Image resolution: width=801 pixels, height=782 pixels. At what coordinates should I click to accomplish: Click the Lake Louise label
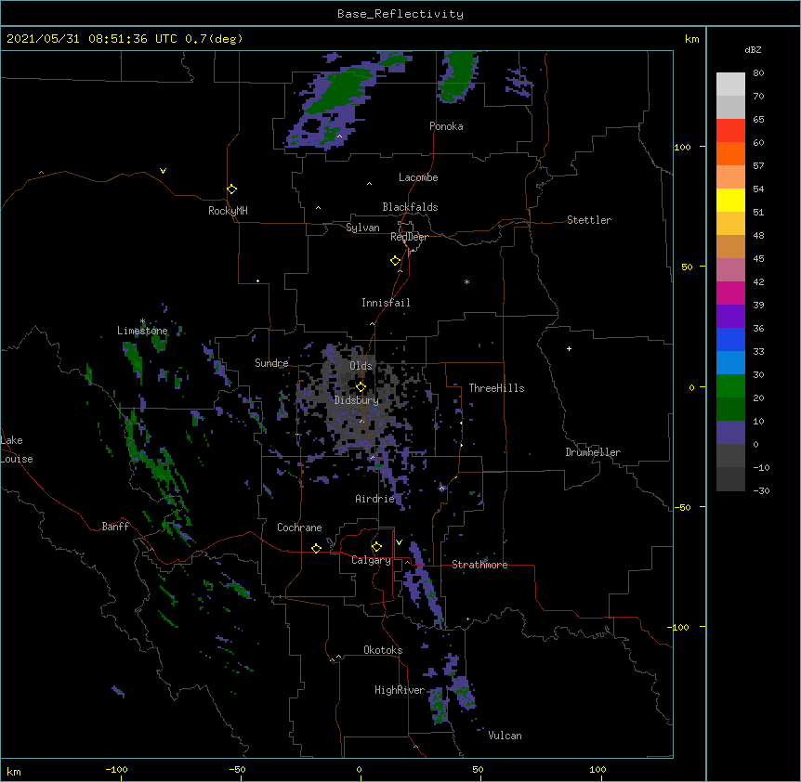(x=17, y=450)
